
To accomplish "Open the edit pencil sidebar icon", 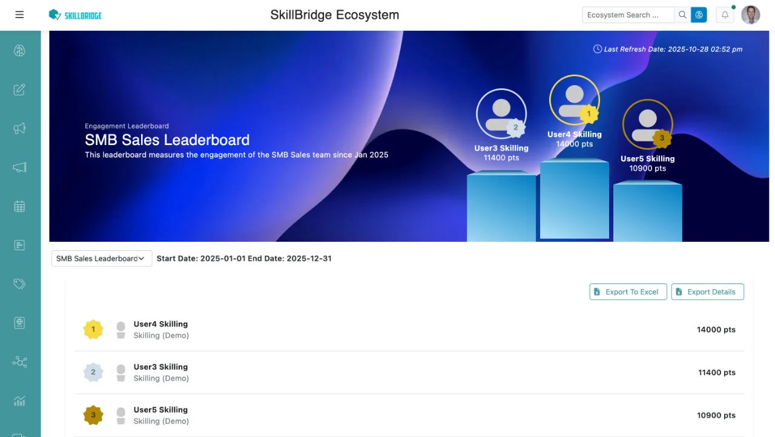I will [19, 89].
